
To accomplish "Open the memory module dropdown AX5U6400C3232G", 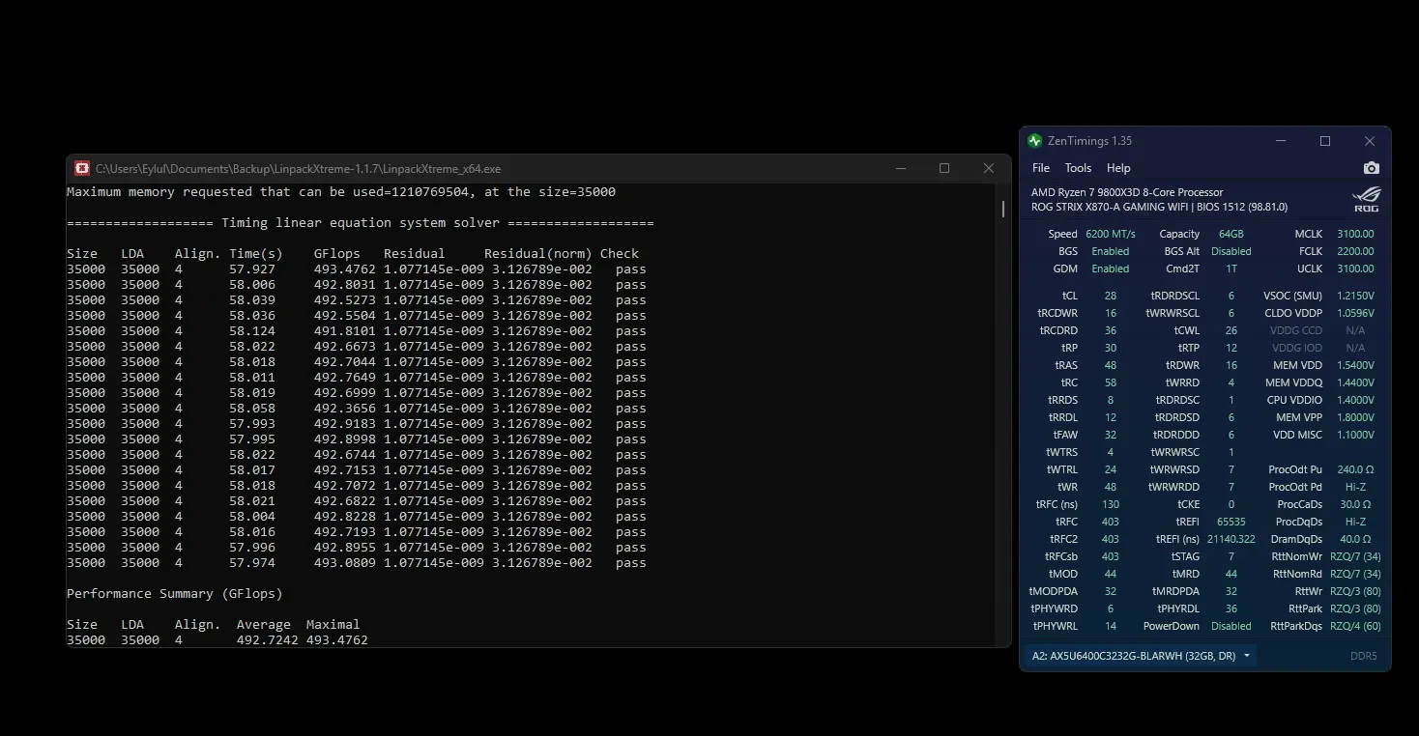I will [x=1142, y=656].
